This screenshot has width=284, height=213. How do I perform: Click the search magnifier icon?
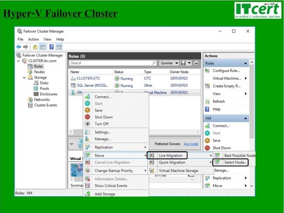click(154, 63)
